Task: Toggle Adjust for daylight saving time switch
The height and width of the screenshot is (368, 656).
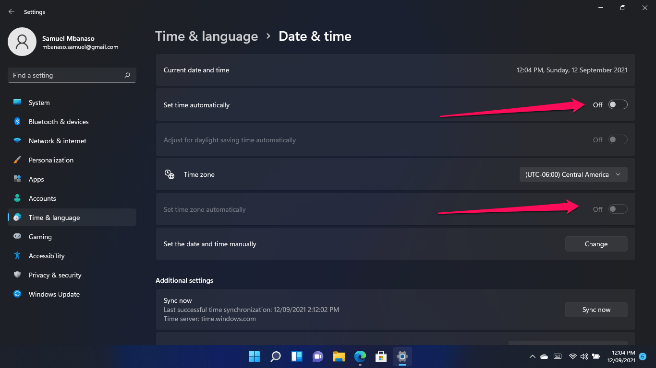Action: [x=618, y=140]
